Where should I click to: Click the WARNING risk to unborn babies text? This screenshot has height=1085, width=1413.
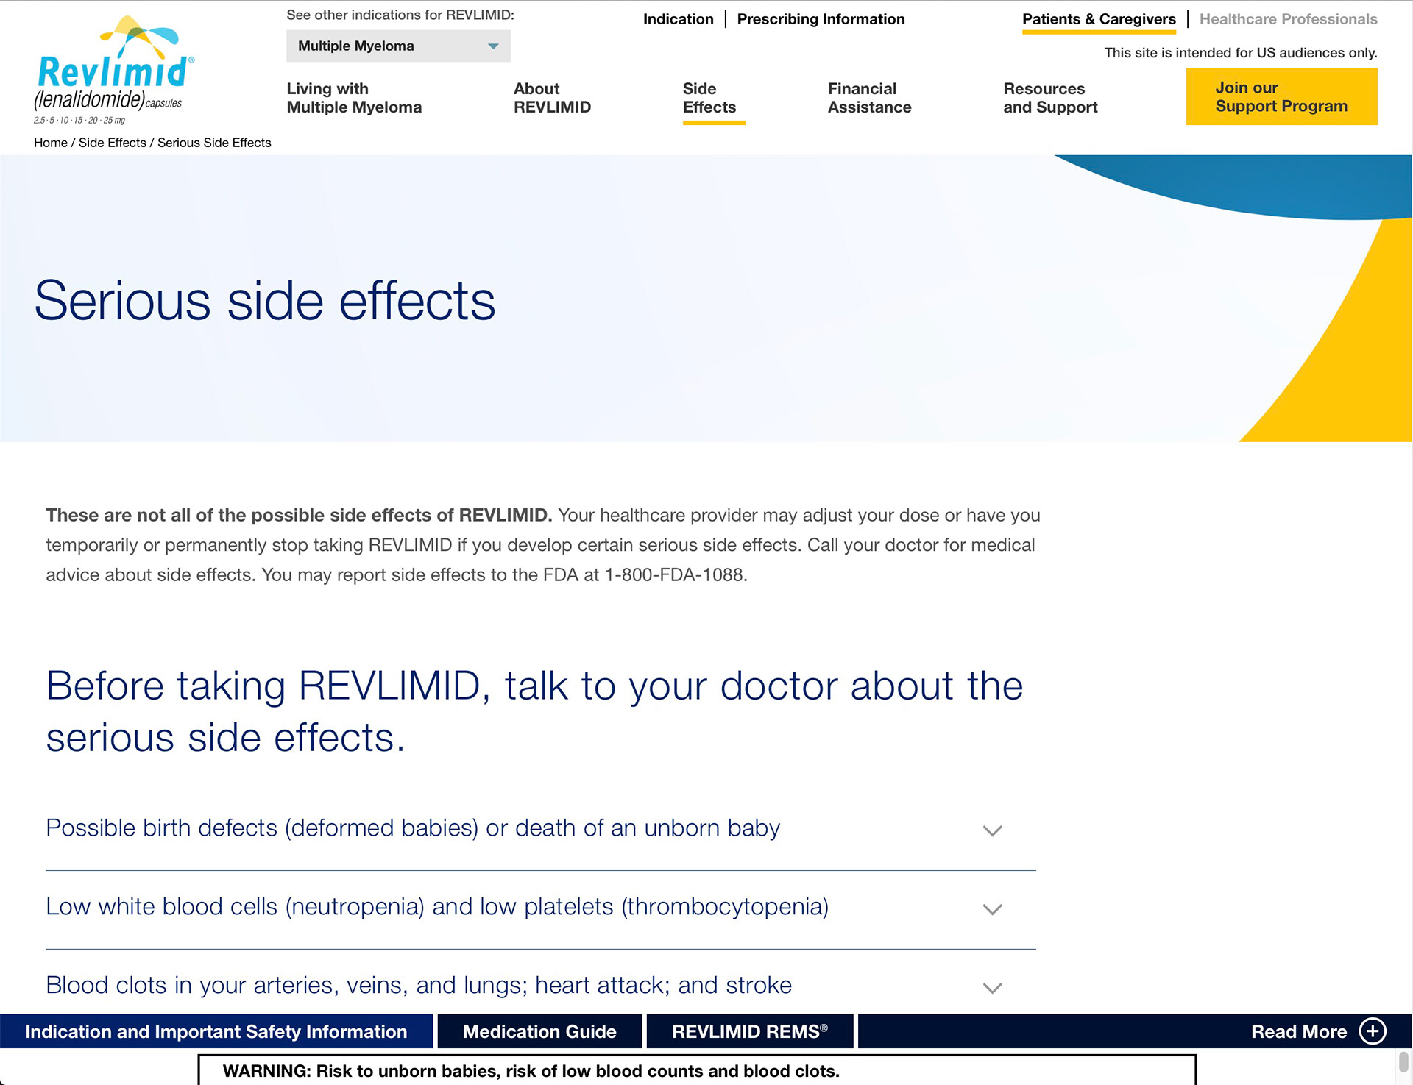(531, 1071)
